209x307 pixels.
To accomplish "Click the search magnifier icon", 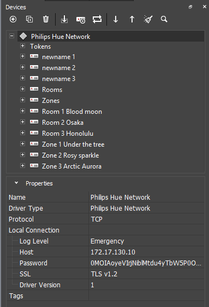I will point(164,19).
